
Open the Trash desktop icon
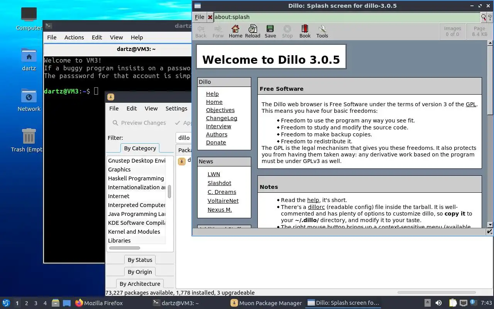click(x=29, y=140)
